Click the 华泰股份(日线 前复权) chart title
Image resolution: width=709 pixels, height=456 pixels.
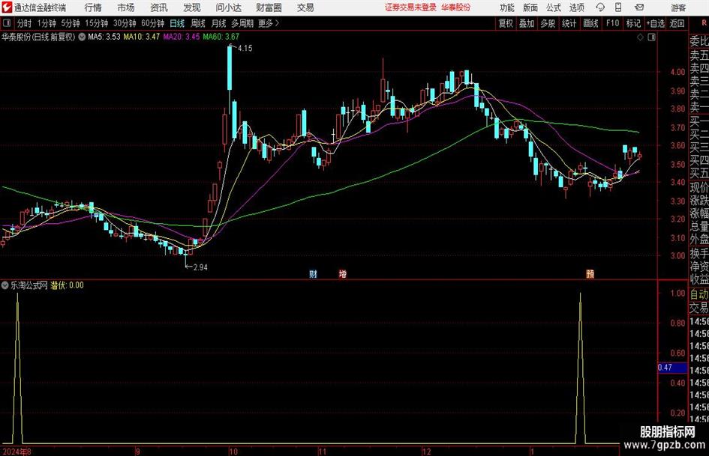38,37
